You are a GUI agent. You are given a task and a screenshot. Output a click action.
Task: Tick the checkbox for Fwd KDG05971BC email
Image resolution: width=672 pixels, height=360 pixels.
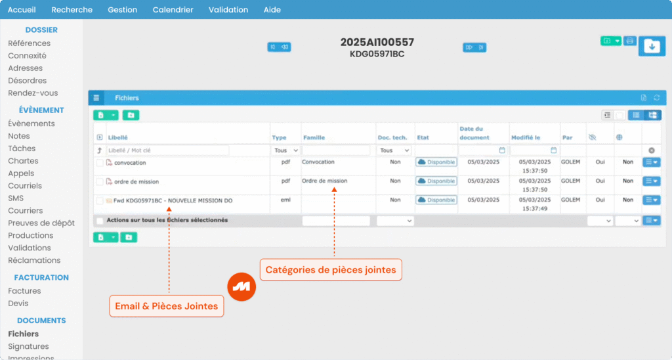click(100, 200)
